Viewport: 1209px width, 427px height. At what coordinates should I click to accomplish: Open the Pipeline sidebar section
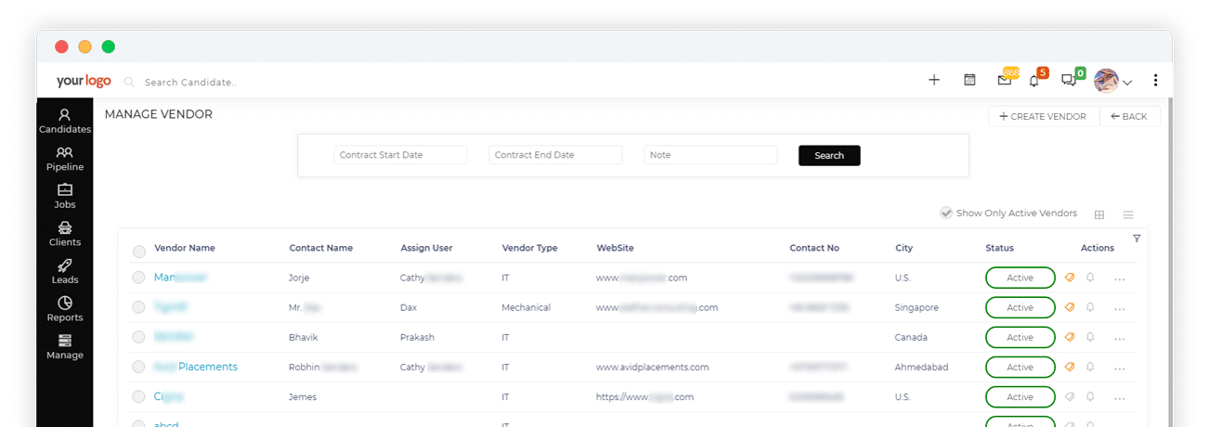64,159
